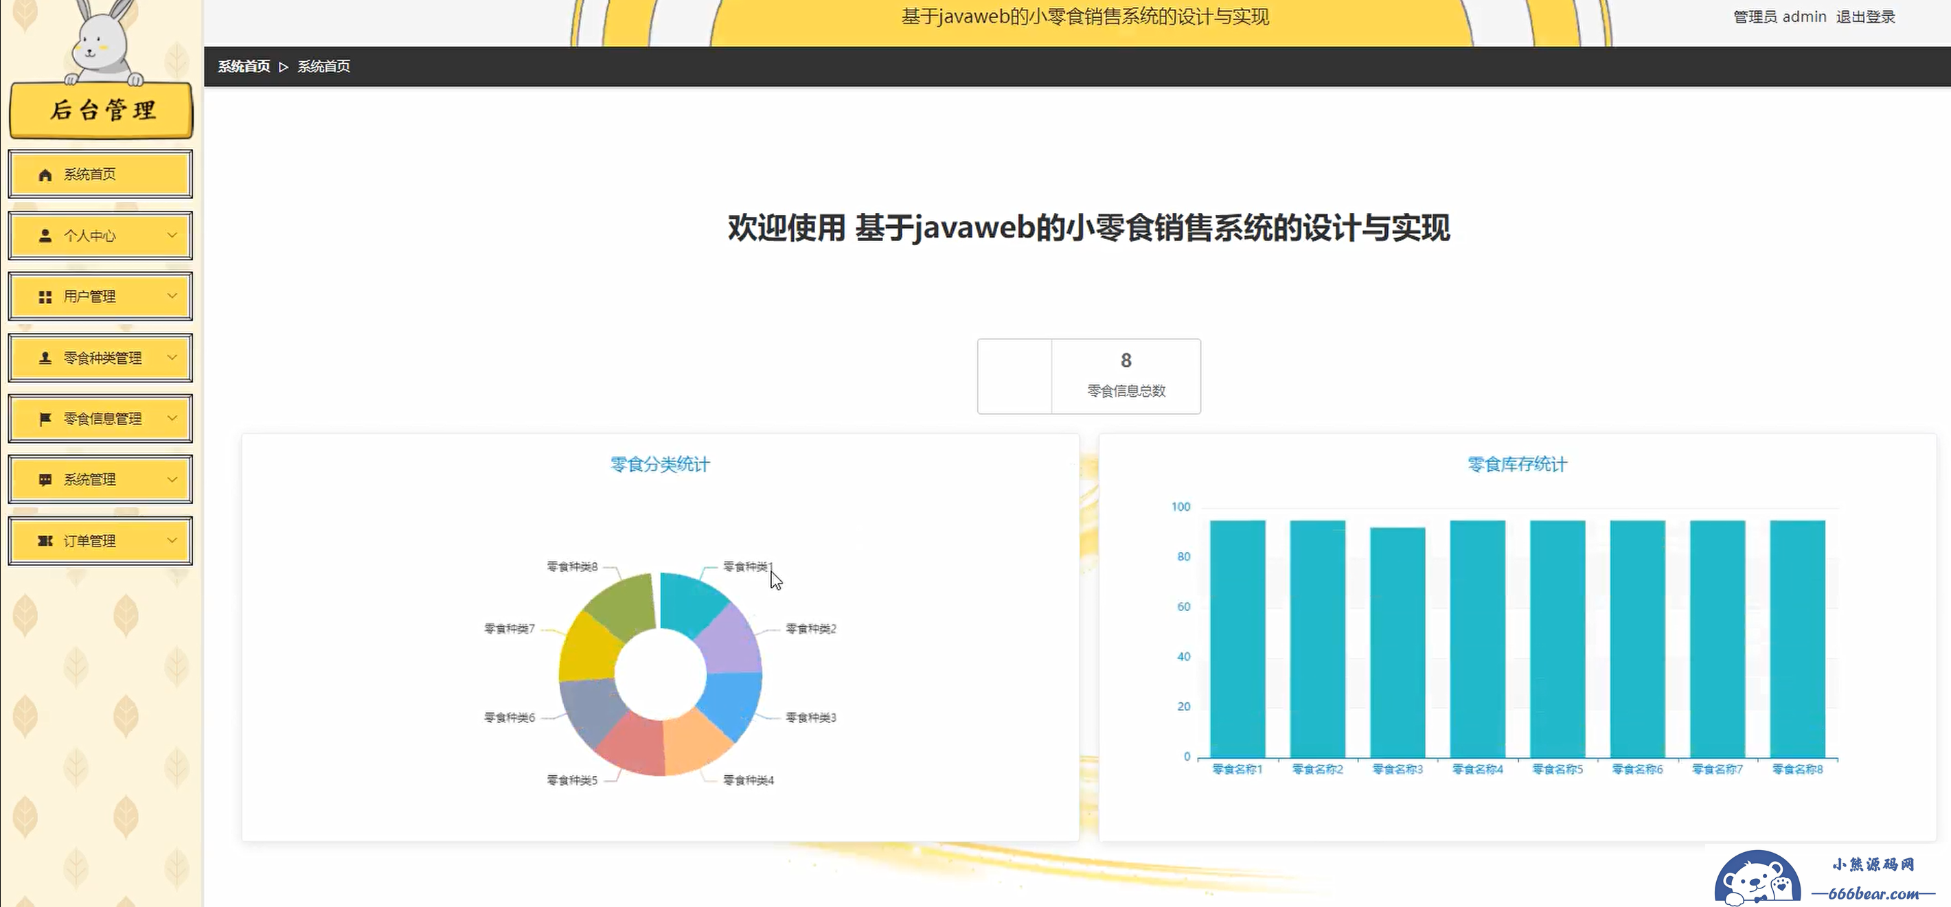Click the 零食种类1 pie label

748,566
